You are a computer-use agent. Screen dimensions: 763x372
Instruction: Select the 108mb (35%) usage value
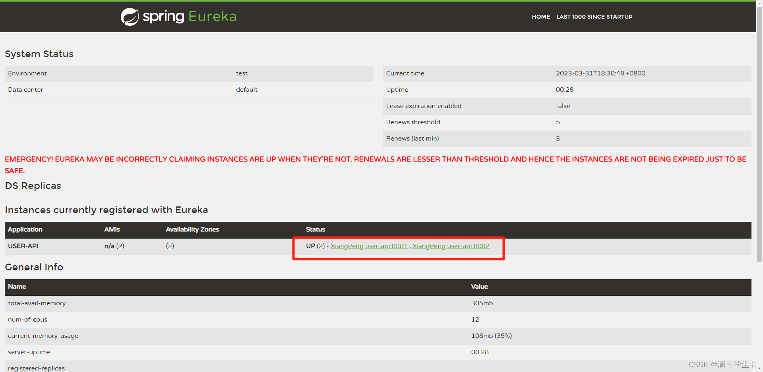(492, 336)
